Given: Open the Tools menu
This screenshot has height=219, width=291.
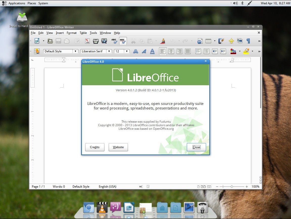Looking at the screenshot, I should pos(93,33).
